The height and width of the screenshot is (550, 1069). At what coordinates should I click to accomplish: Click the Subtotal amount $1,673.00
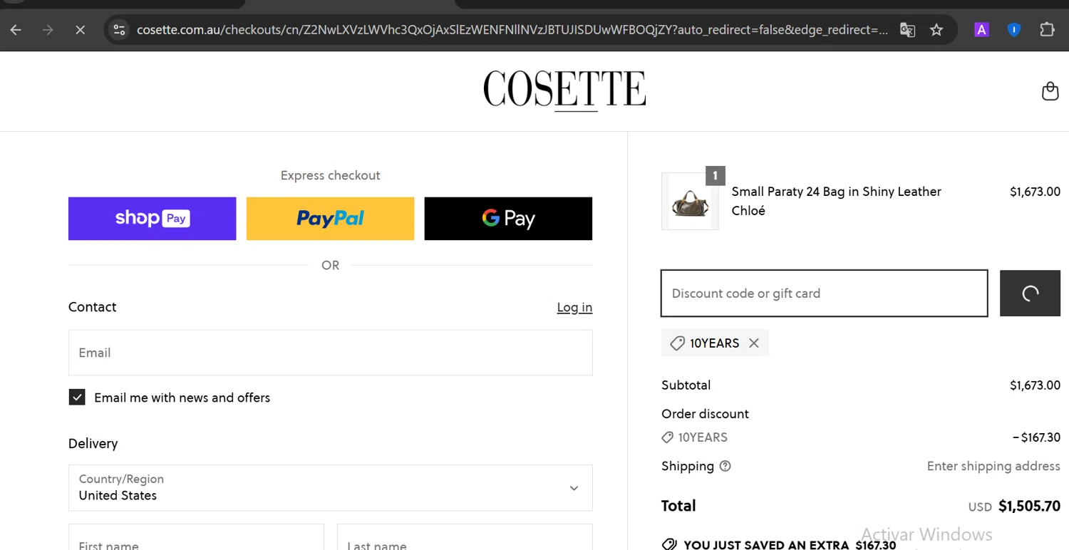[1035, 385]
